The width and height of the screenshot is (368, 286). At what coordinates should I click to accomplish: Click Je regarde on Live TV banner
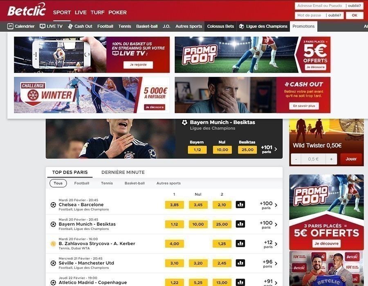pos(138,65)
